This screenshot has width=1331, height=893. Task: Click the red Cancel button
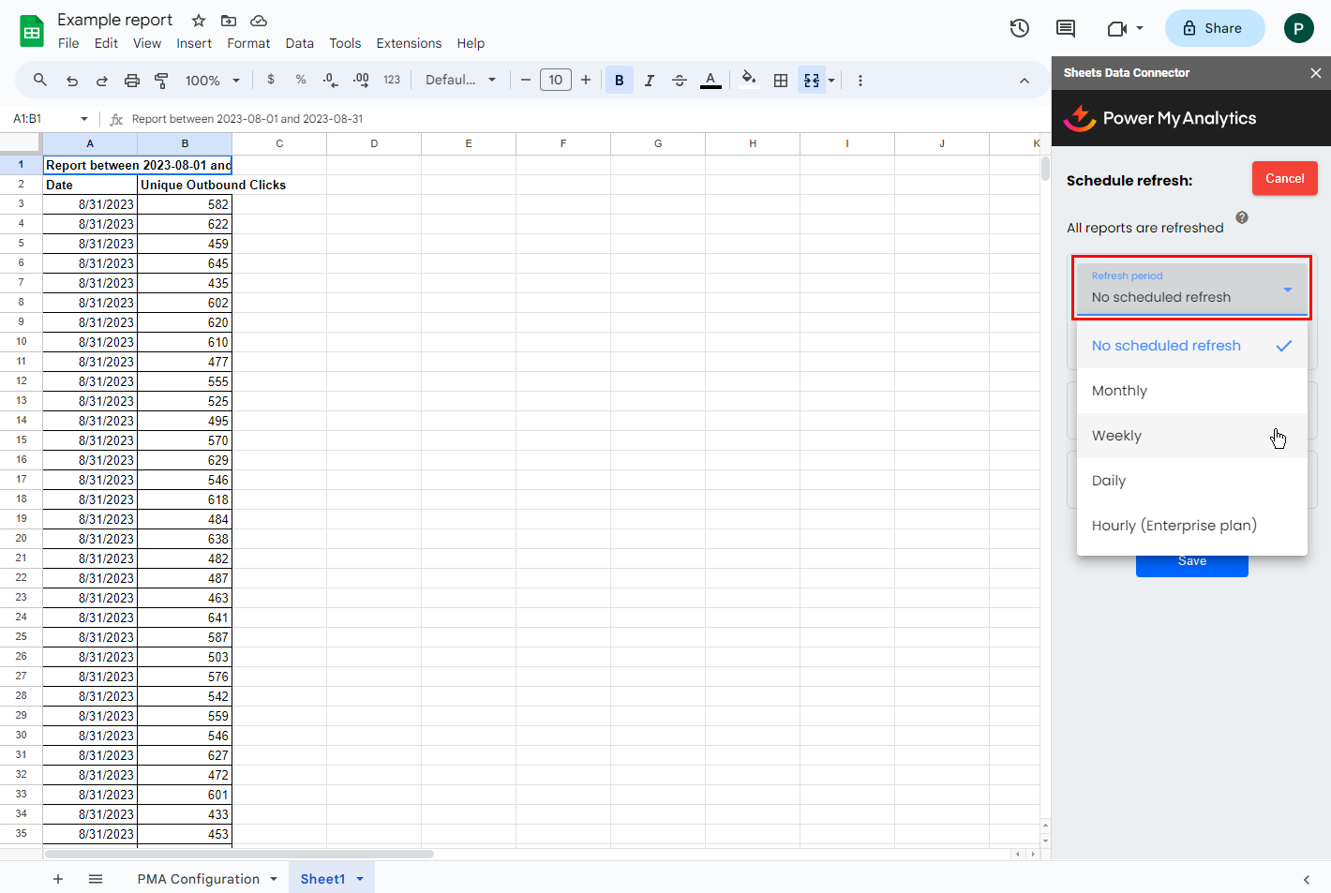point(1284,178)
